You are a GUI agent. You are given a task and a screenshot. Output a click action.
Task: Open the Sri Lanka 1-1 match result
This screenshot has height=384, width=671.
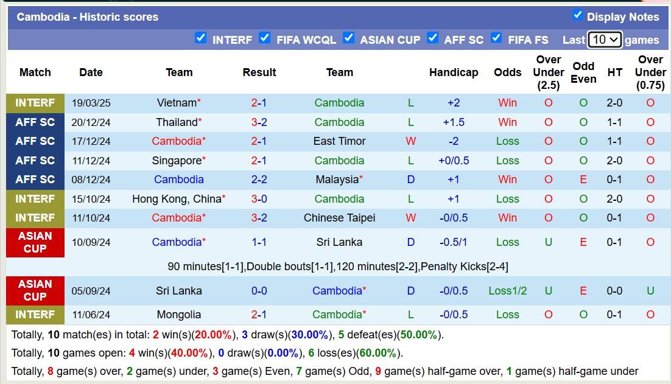[259, 242]
